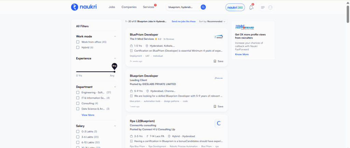Click the Connect4u consulting company name
Screen dimensions: 350x148
143,125
